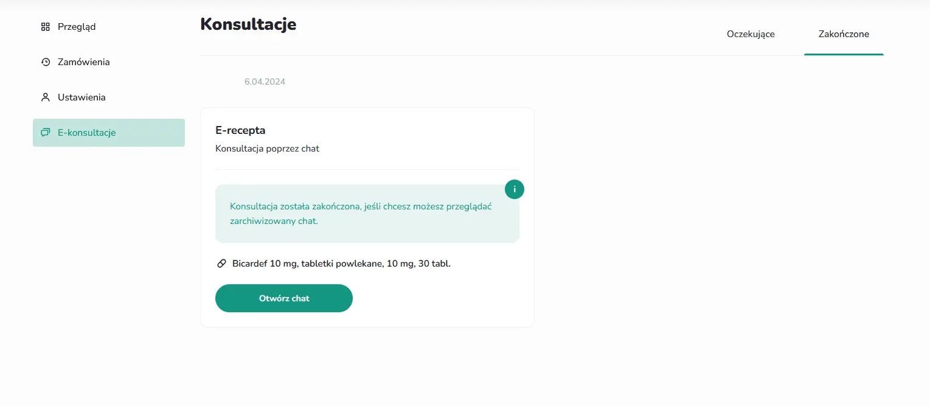930x406 pixels.
Task: Click the E-recepta card title
Action: click(x=240, y=130)
